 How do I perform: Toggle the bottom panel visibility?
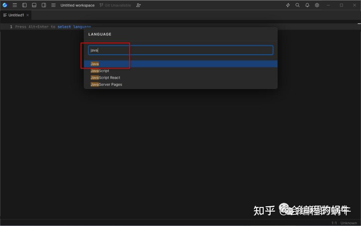click(x=34, y=5)
